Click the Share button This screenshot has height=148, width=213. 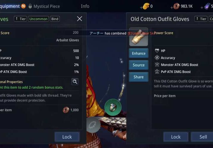[x=138, y=77]
